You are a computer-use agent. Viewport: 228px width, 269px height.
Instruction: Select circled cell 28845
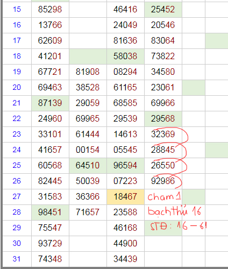[163, 150]
